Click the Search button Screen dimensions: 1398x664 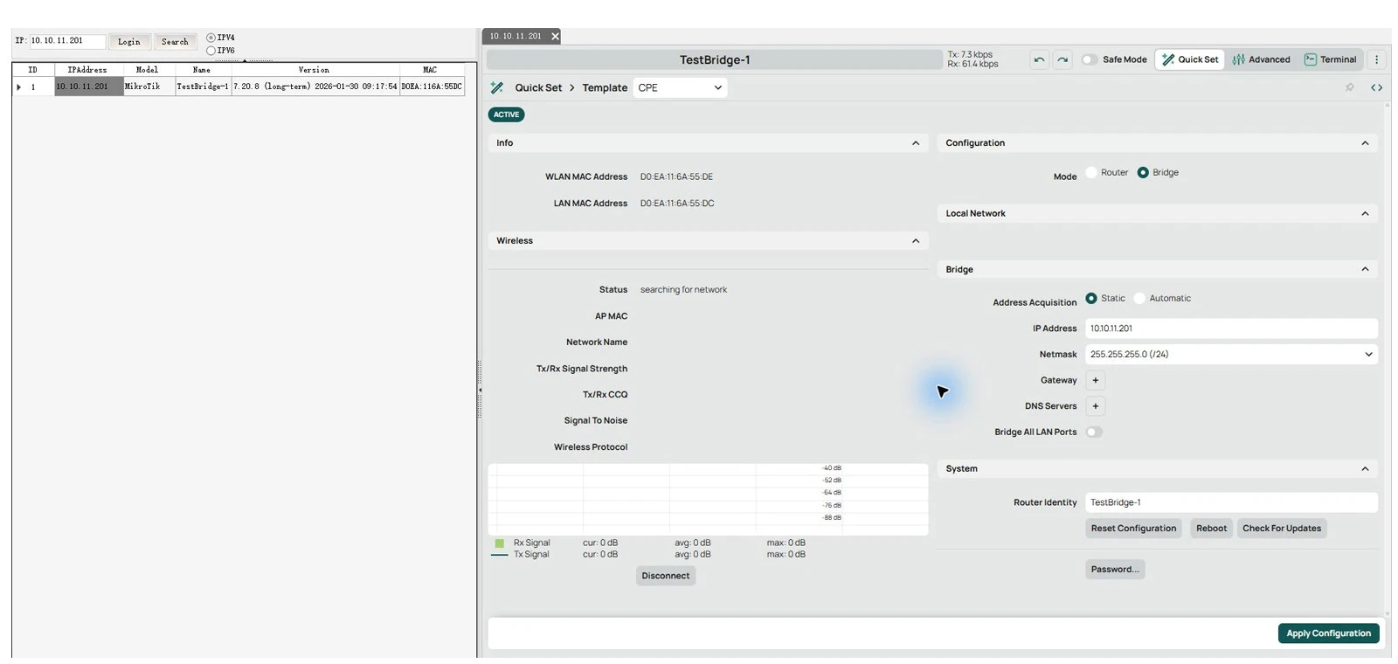[175, 42]
